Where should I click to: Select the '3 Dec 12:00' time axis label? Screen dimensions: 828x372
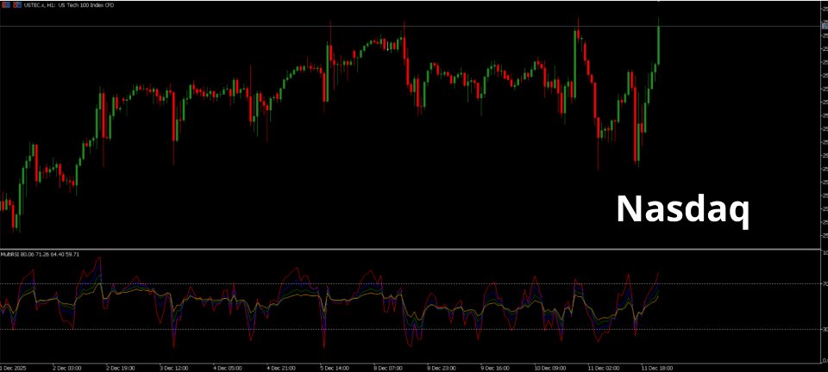click(x=174, y=367)
